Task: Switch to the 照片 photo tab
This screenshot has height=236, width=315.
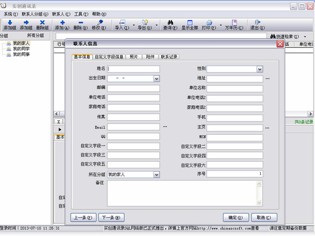Action: point(134,57)
